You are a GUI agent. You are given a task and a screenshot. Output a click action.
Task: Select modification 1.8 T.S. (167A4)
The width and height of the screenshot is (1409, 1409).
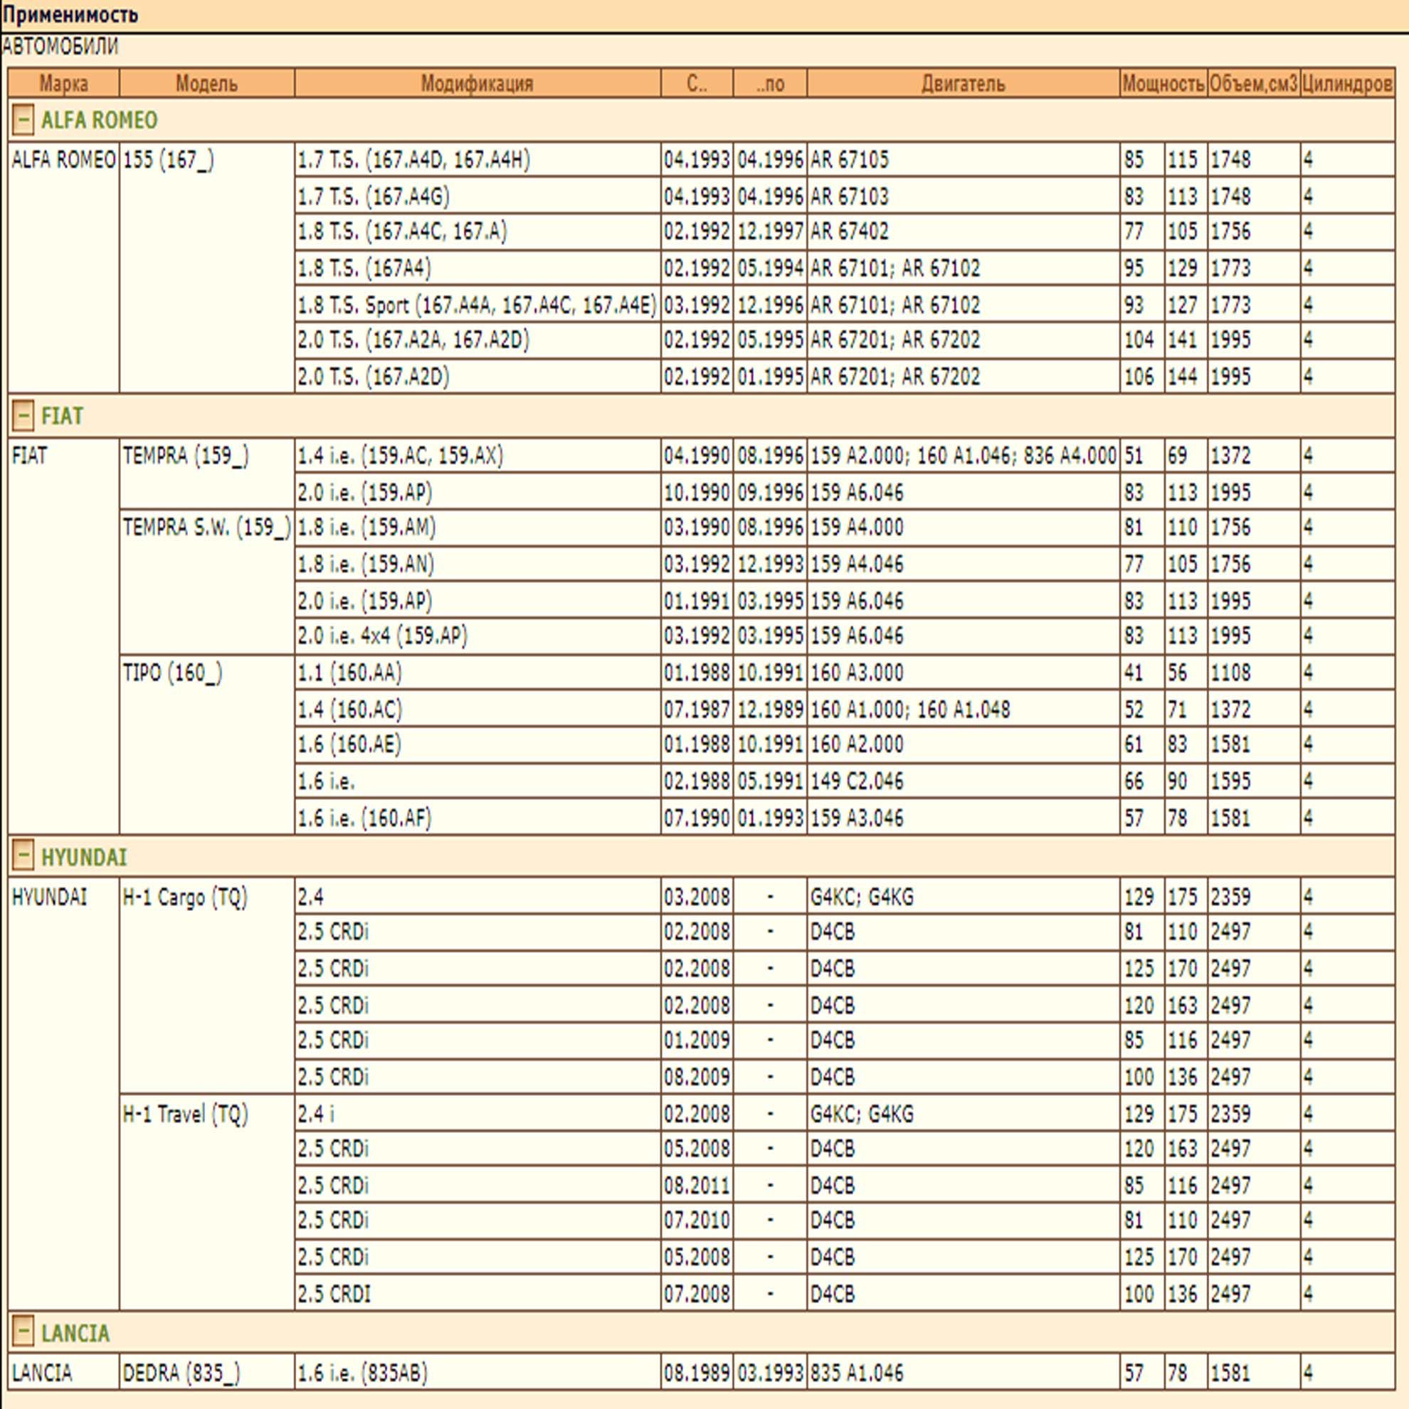(364, 268)
